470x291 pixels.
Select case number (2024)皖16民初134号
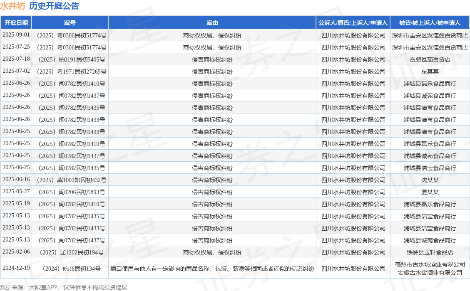tap(72, 269)
